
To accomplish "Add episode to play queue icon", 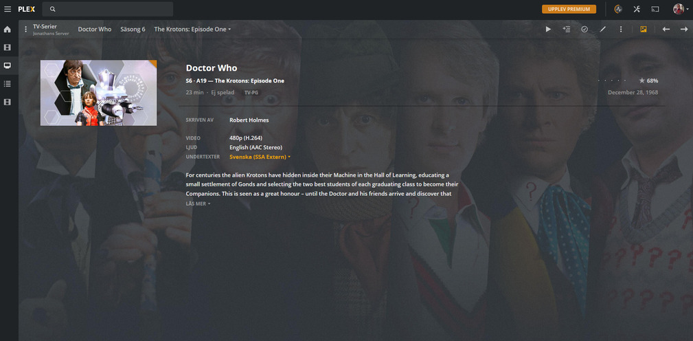I will pyautogui.click(x=566, y=29).
